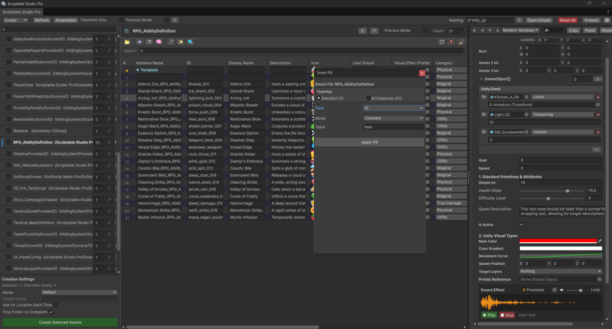
Task: Open the folder icon in the table toolbar
Action: [127, 42]
